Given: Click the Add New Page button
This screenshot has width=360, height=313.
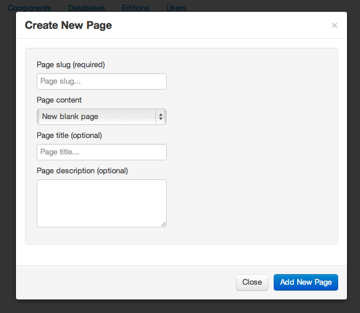Looking at the screenshot, I should (x=306, y=282).
